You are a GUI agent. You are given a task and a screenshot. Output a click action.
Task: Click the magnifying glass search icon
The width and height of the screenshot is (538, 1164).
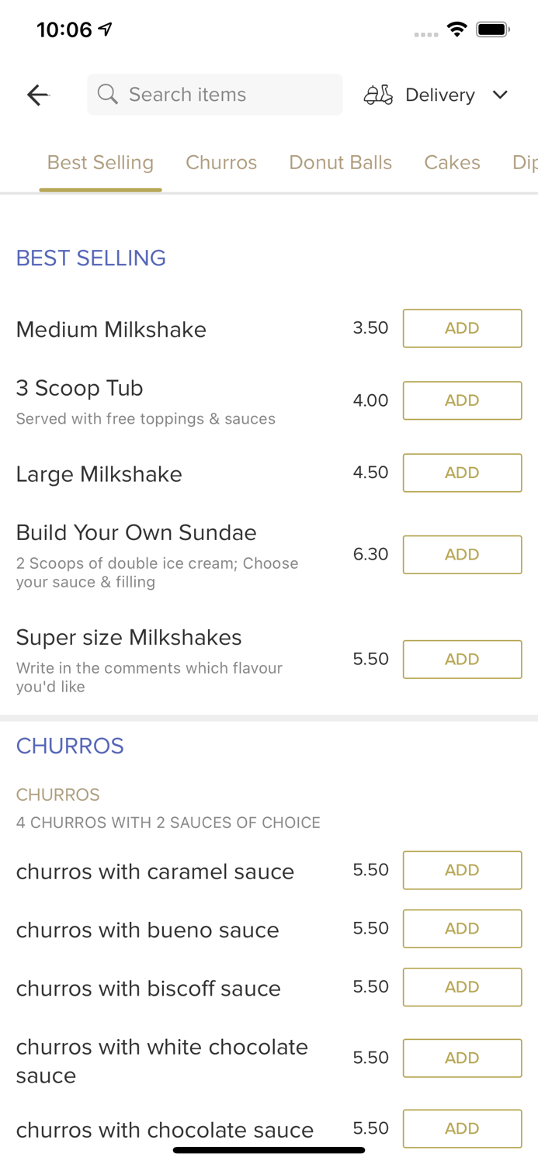pos(108,94)
